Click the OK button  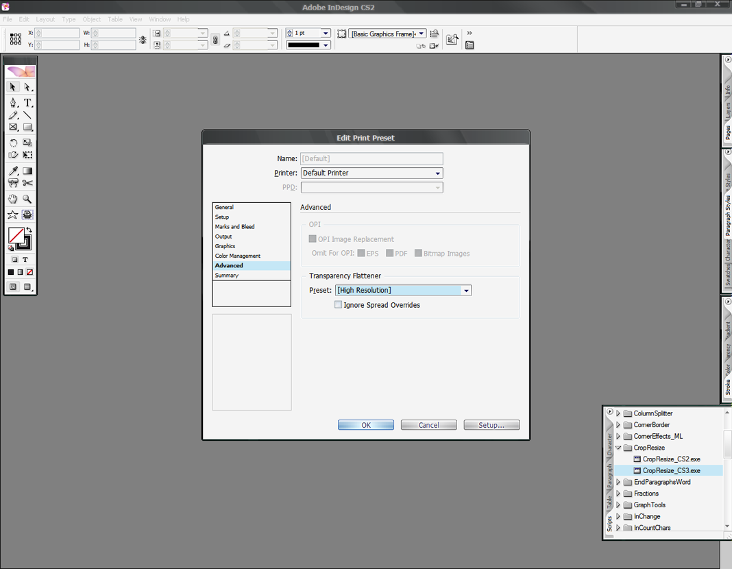click(x=366, y=425)
